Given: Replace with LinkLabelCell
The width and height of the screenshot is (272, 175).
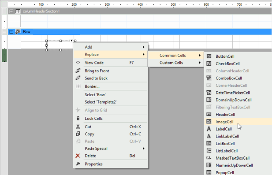Looking at the screenshot, I should tap(238, 136).
